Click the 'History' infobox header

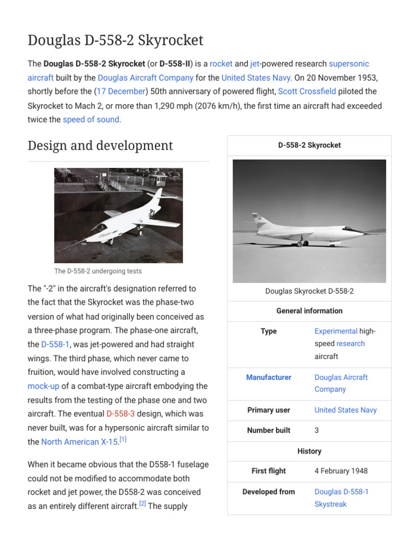(x=309, y=451)
